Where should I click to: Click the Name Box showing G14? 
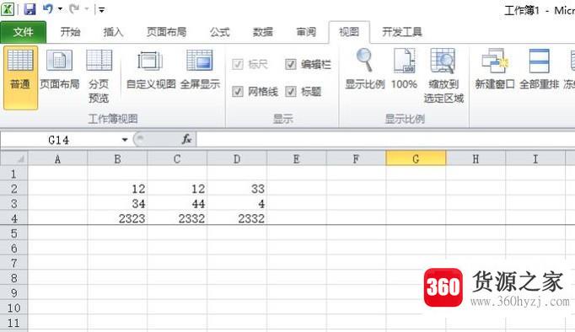(x=60, y=140)
